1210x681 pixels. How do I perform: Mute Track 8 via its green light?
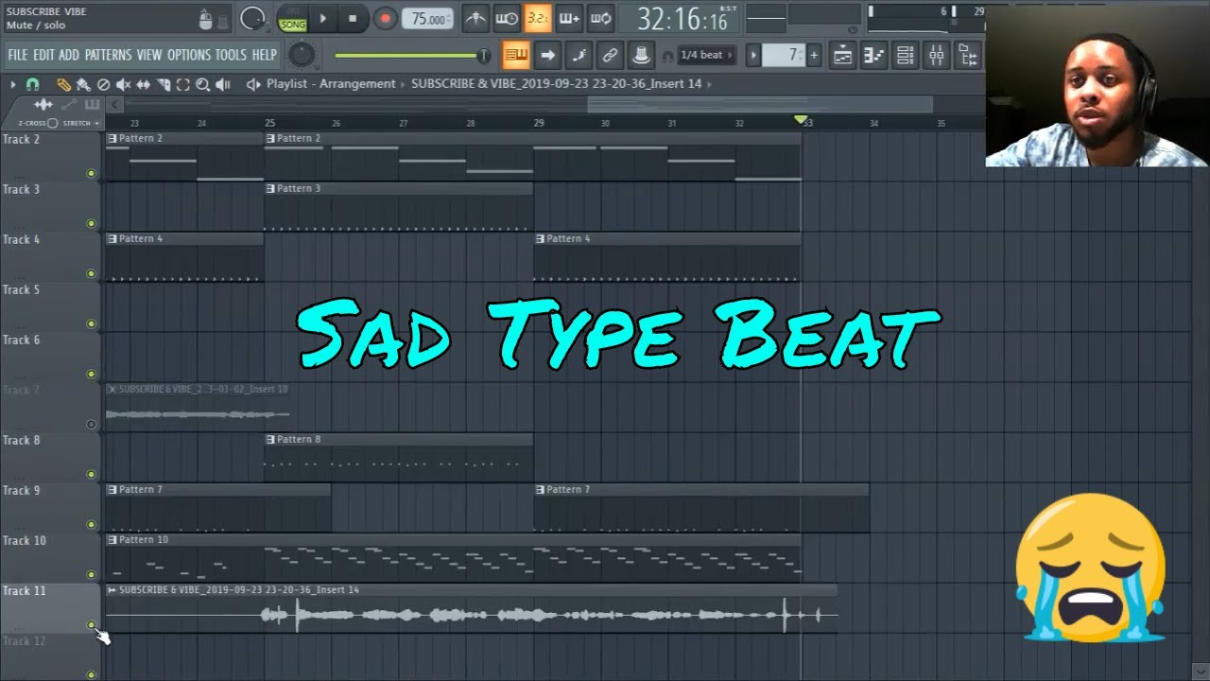coord(91,474)
